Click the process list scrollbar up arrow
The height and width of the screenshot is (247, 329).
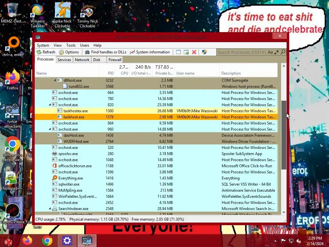point(284,66)
